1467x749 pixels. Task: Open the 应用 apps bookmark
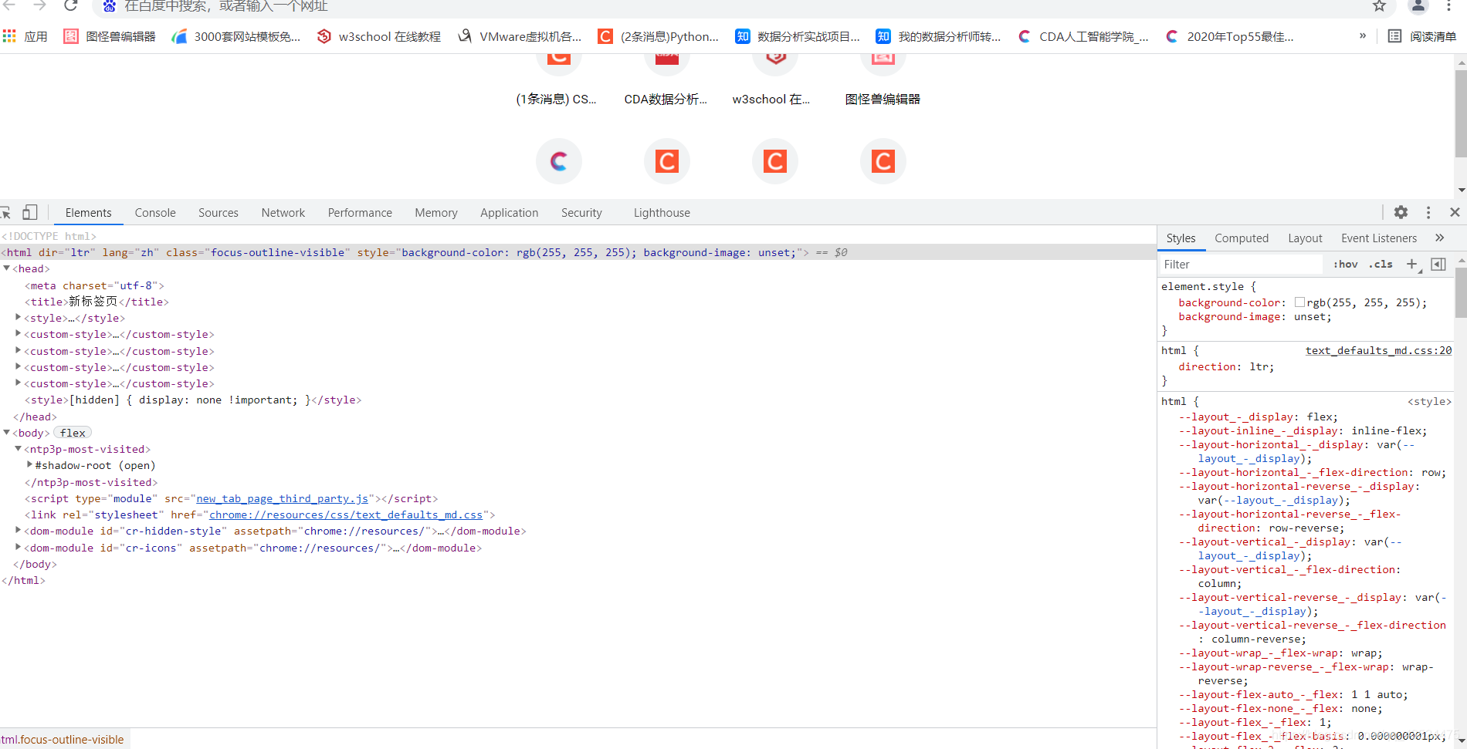point(25,36)
